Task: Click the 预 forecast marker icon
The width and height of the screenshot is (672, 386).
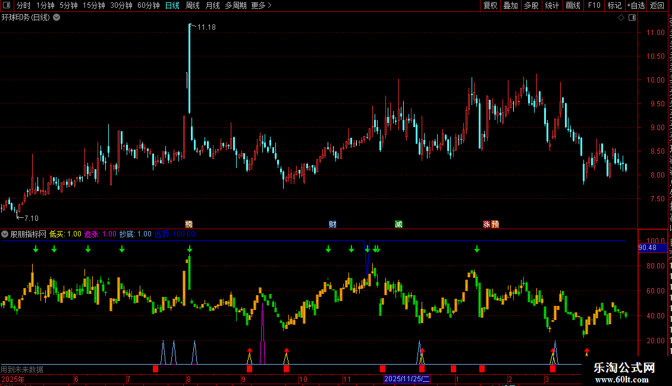Action: (x=495, y=224)
